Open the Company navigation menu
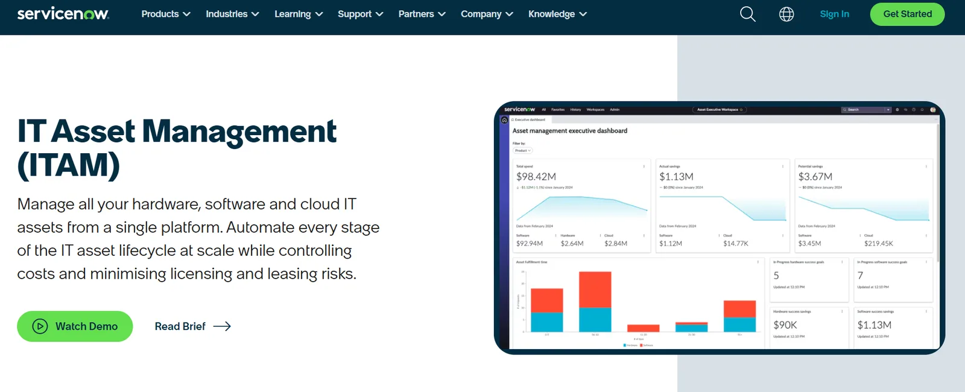This screenshot has height=392, width=965. (x=487, y=14)
